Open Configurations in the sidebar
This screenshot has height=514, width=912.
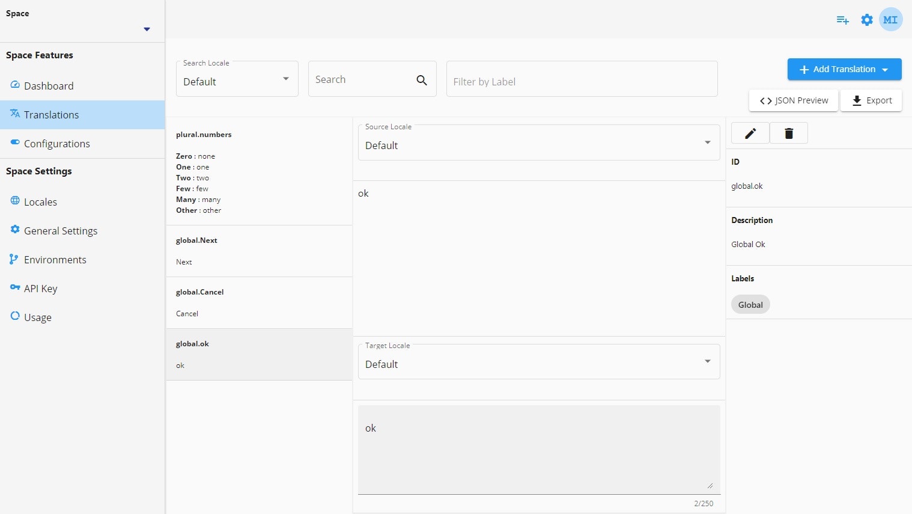(x=82, y=144)
